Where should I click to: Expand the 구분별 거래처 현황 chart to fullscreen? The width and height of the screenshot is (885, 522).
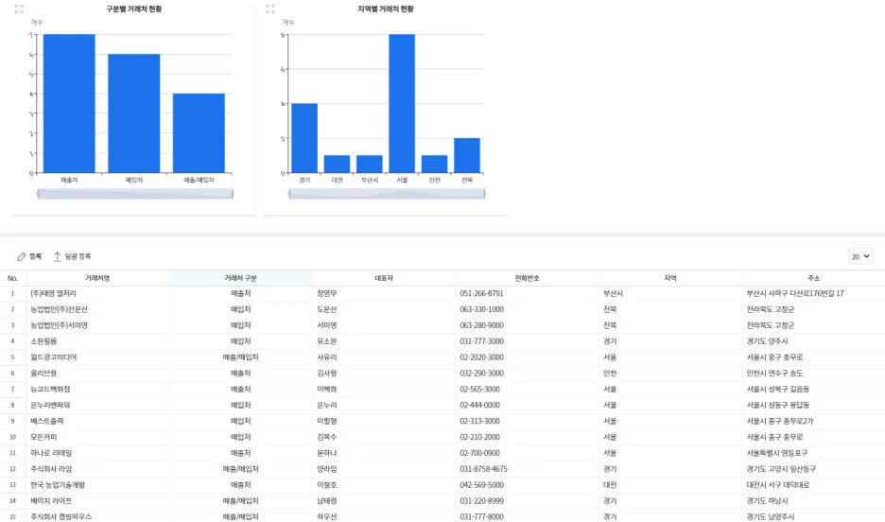click(x=19, y=9)
